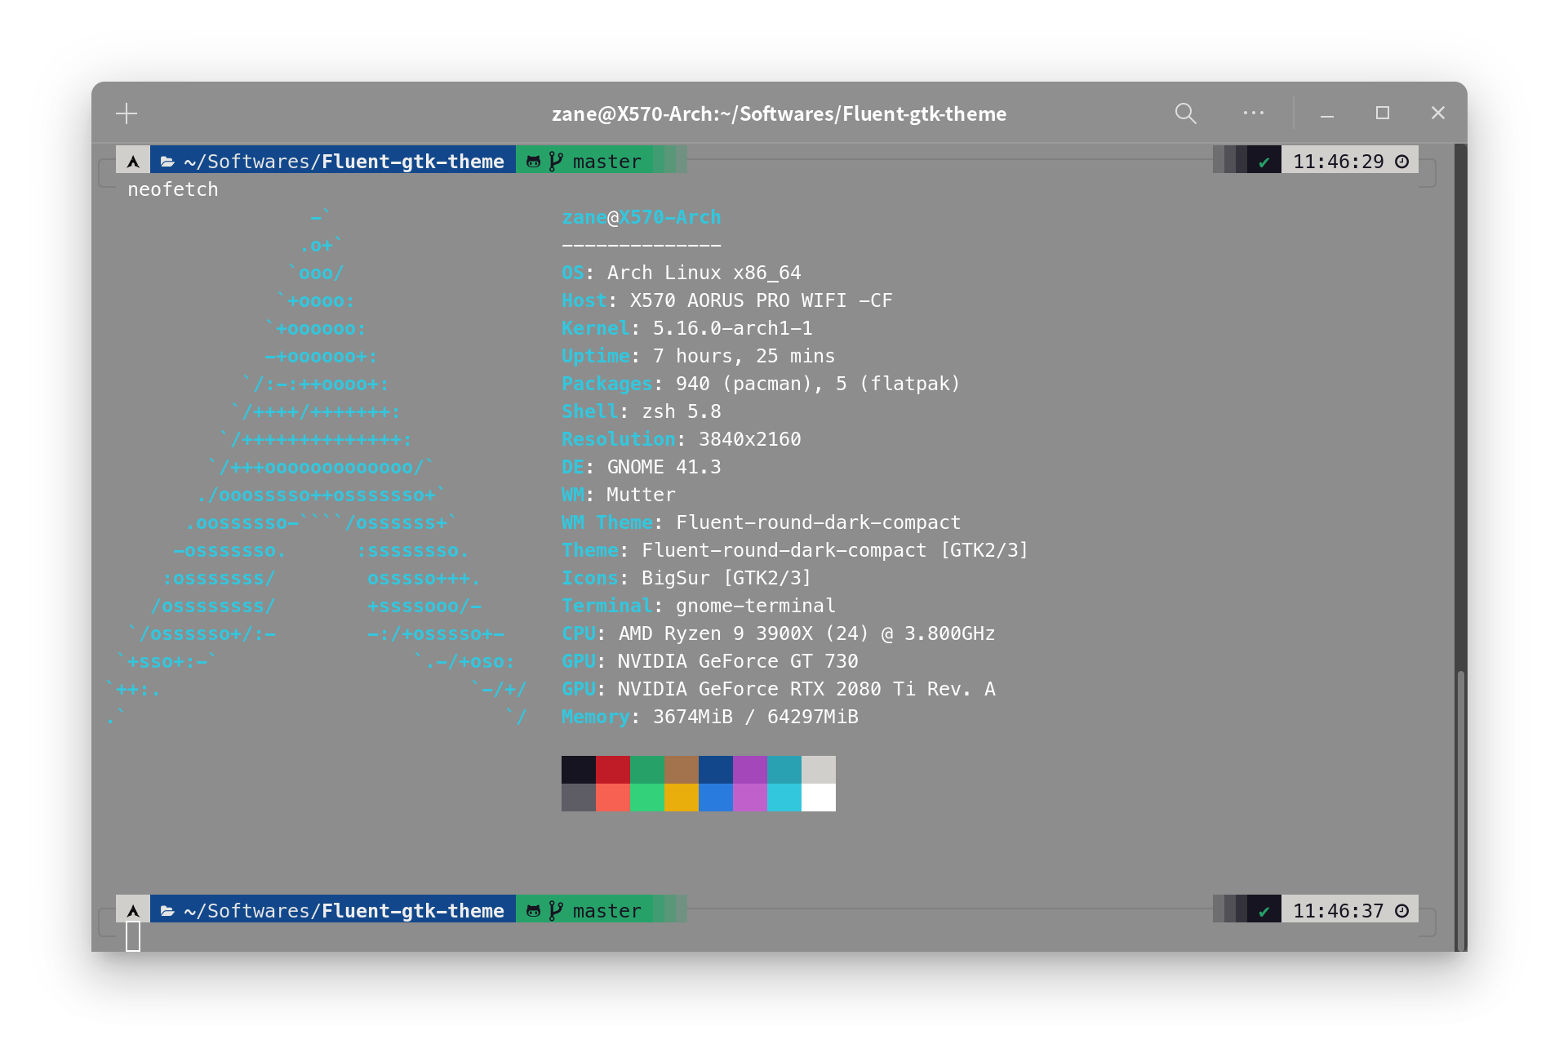Click the GitHub octocat icon in the top prompt
The image size is (1559, 1053).
533,161
